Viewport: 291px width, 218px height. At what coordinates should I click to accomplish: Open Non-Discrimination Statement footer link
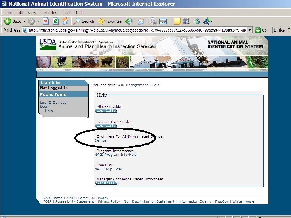coord(149,201)
